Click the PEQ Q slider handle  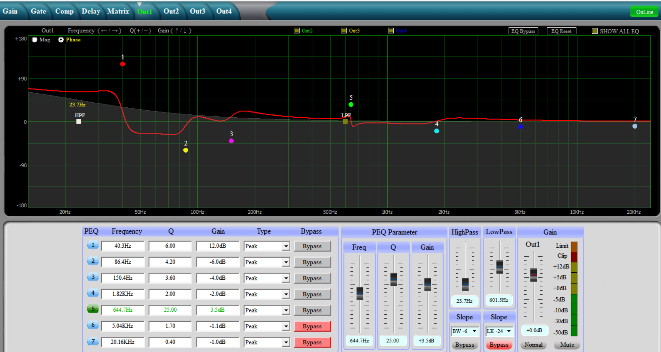click(394, 279)
